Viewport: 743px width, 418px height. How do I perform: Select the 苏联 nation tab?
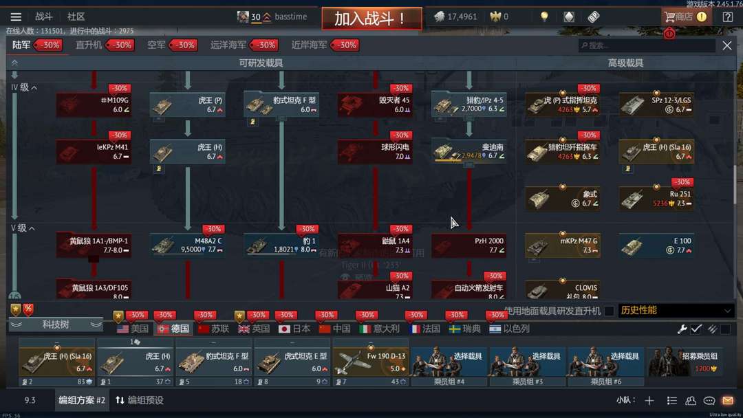click(214, 329)
